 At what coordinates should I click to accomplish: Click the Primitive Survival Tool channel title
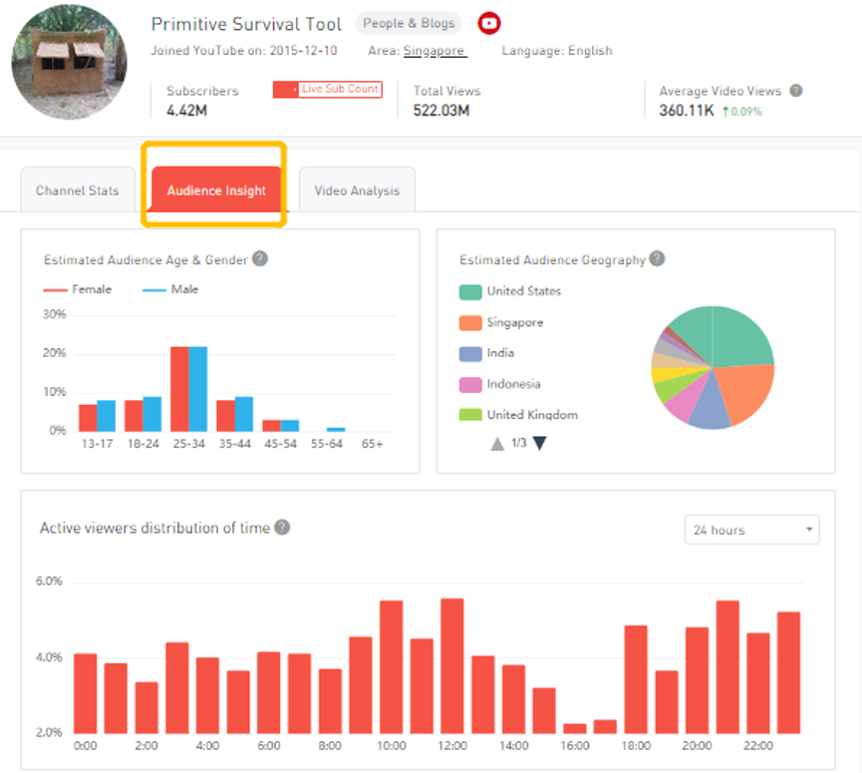[246, 24]
